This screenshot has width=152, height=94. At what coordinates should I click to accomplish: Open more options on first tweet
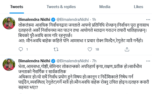point(148,20)
